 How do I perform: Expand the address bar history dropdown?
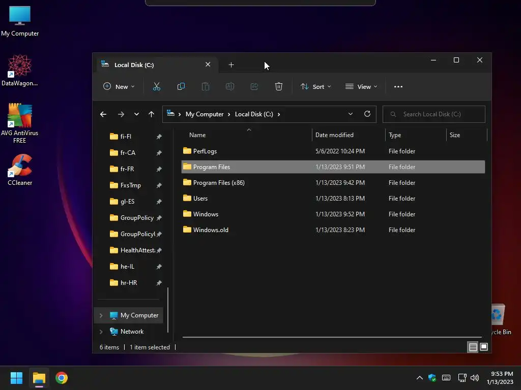click(350, 114)
